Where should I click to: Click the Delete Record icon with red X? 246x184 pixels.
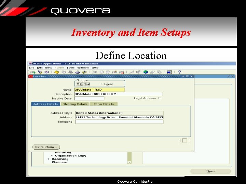[x=122, y=72]
